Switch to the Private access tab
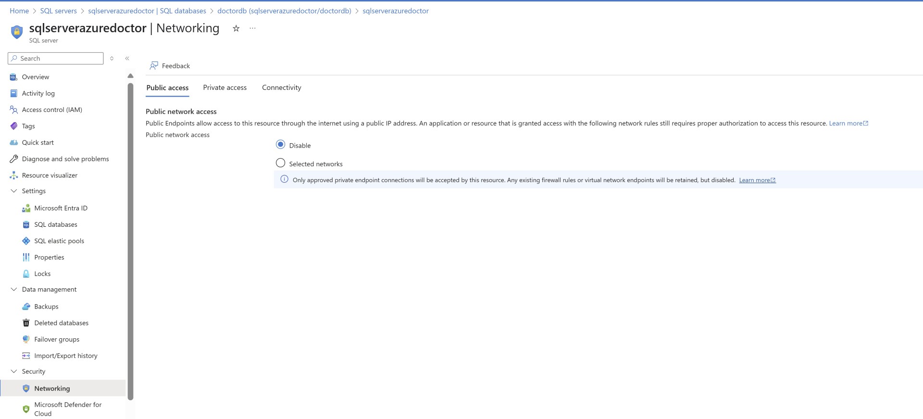923x419 pixels. [225, 87]
